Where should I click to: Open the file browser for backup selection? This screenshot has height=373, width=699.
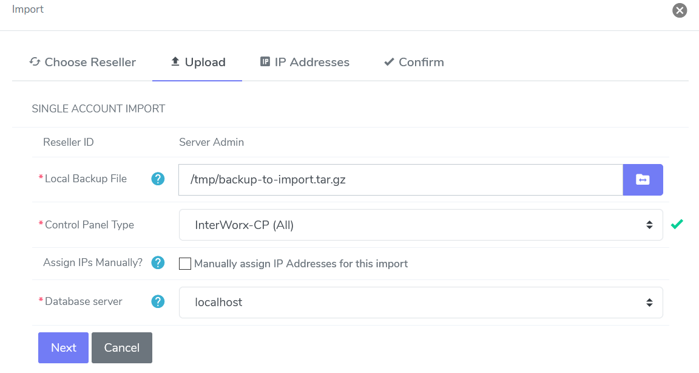(x=643, y=180)
